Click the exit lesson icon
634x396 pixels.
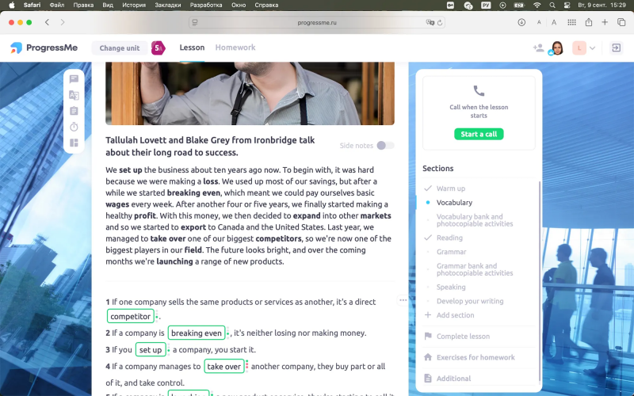coord(616,48)
